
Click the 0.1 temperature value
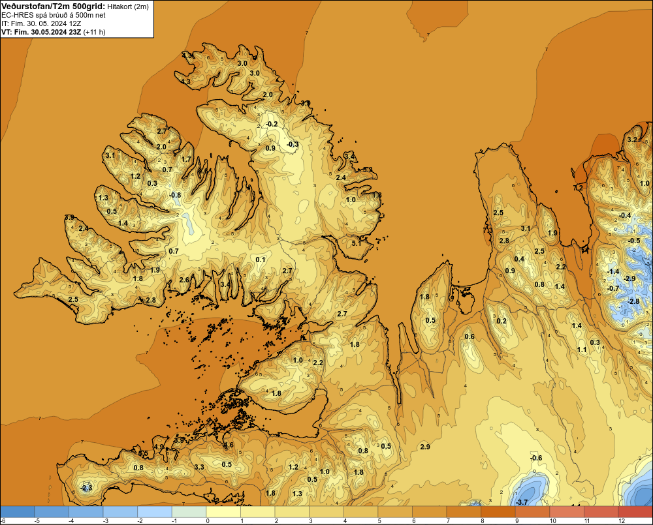[261, 260]
